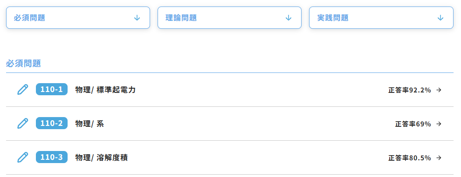Select the 110-1 question badge
Screen dimensions: 461x177
click(x=52, y=89)
